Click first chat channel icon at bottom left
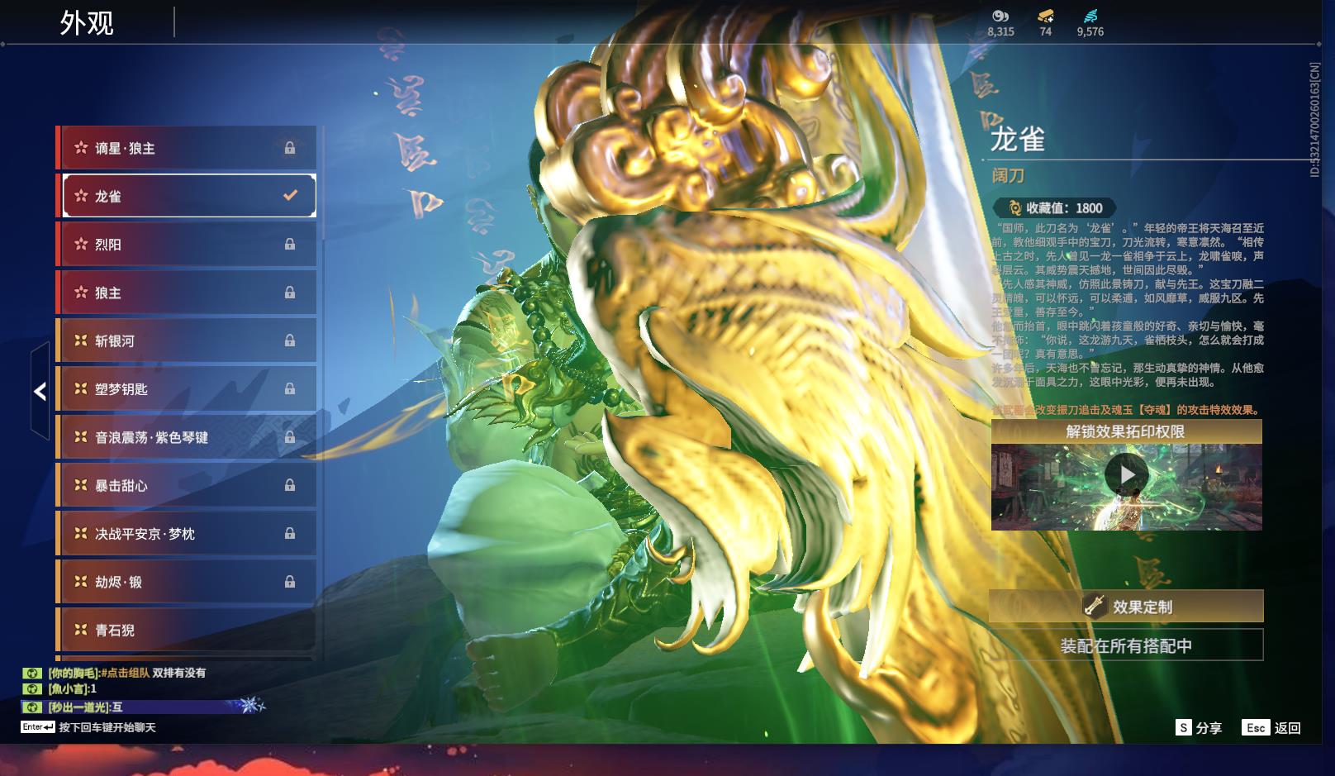This screenshot has width=1335, height=776. point(32,673)
